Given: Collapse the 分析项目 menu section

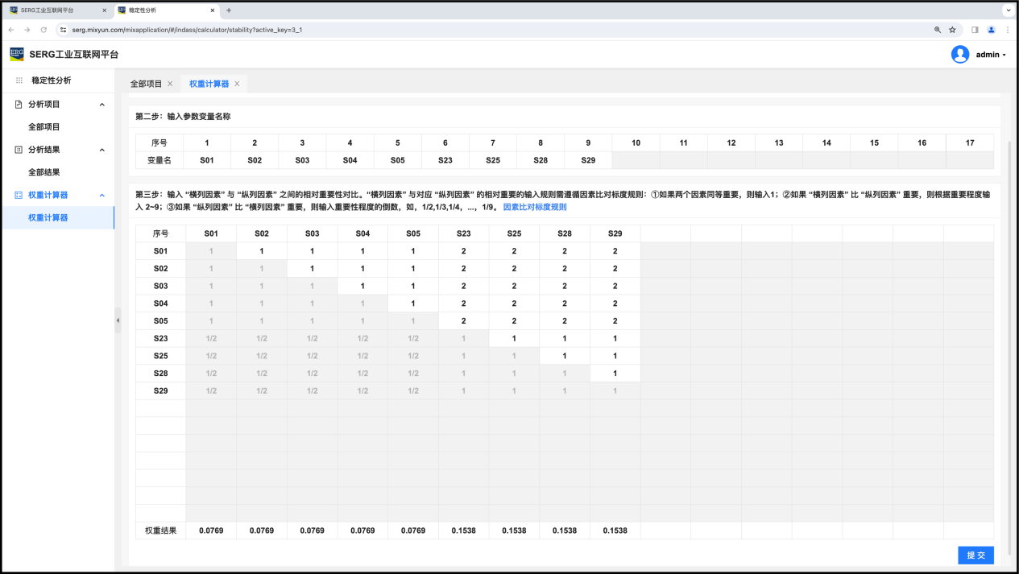Looking at the screenshot, I should [101, 105].
